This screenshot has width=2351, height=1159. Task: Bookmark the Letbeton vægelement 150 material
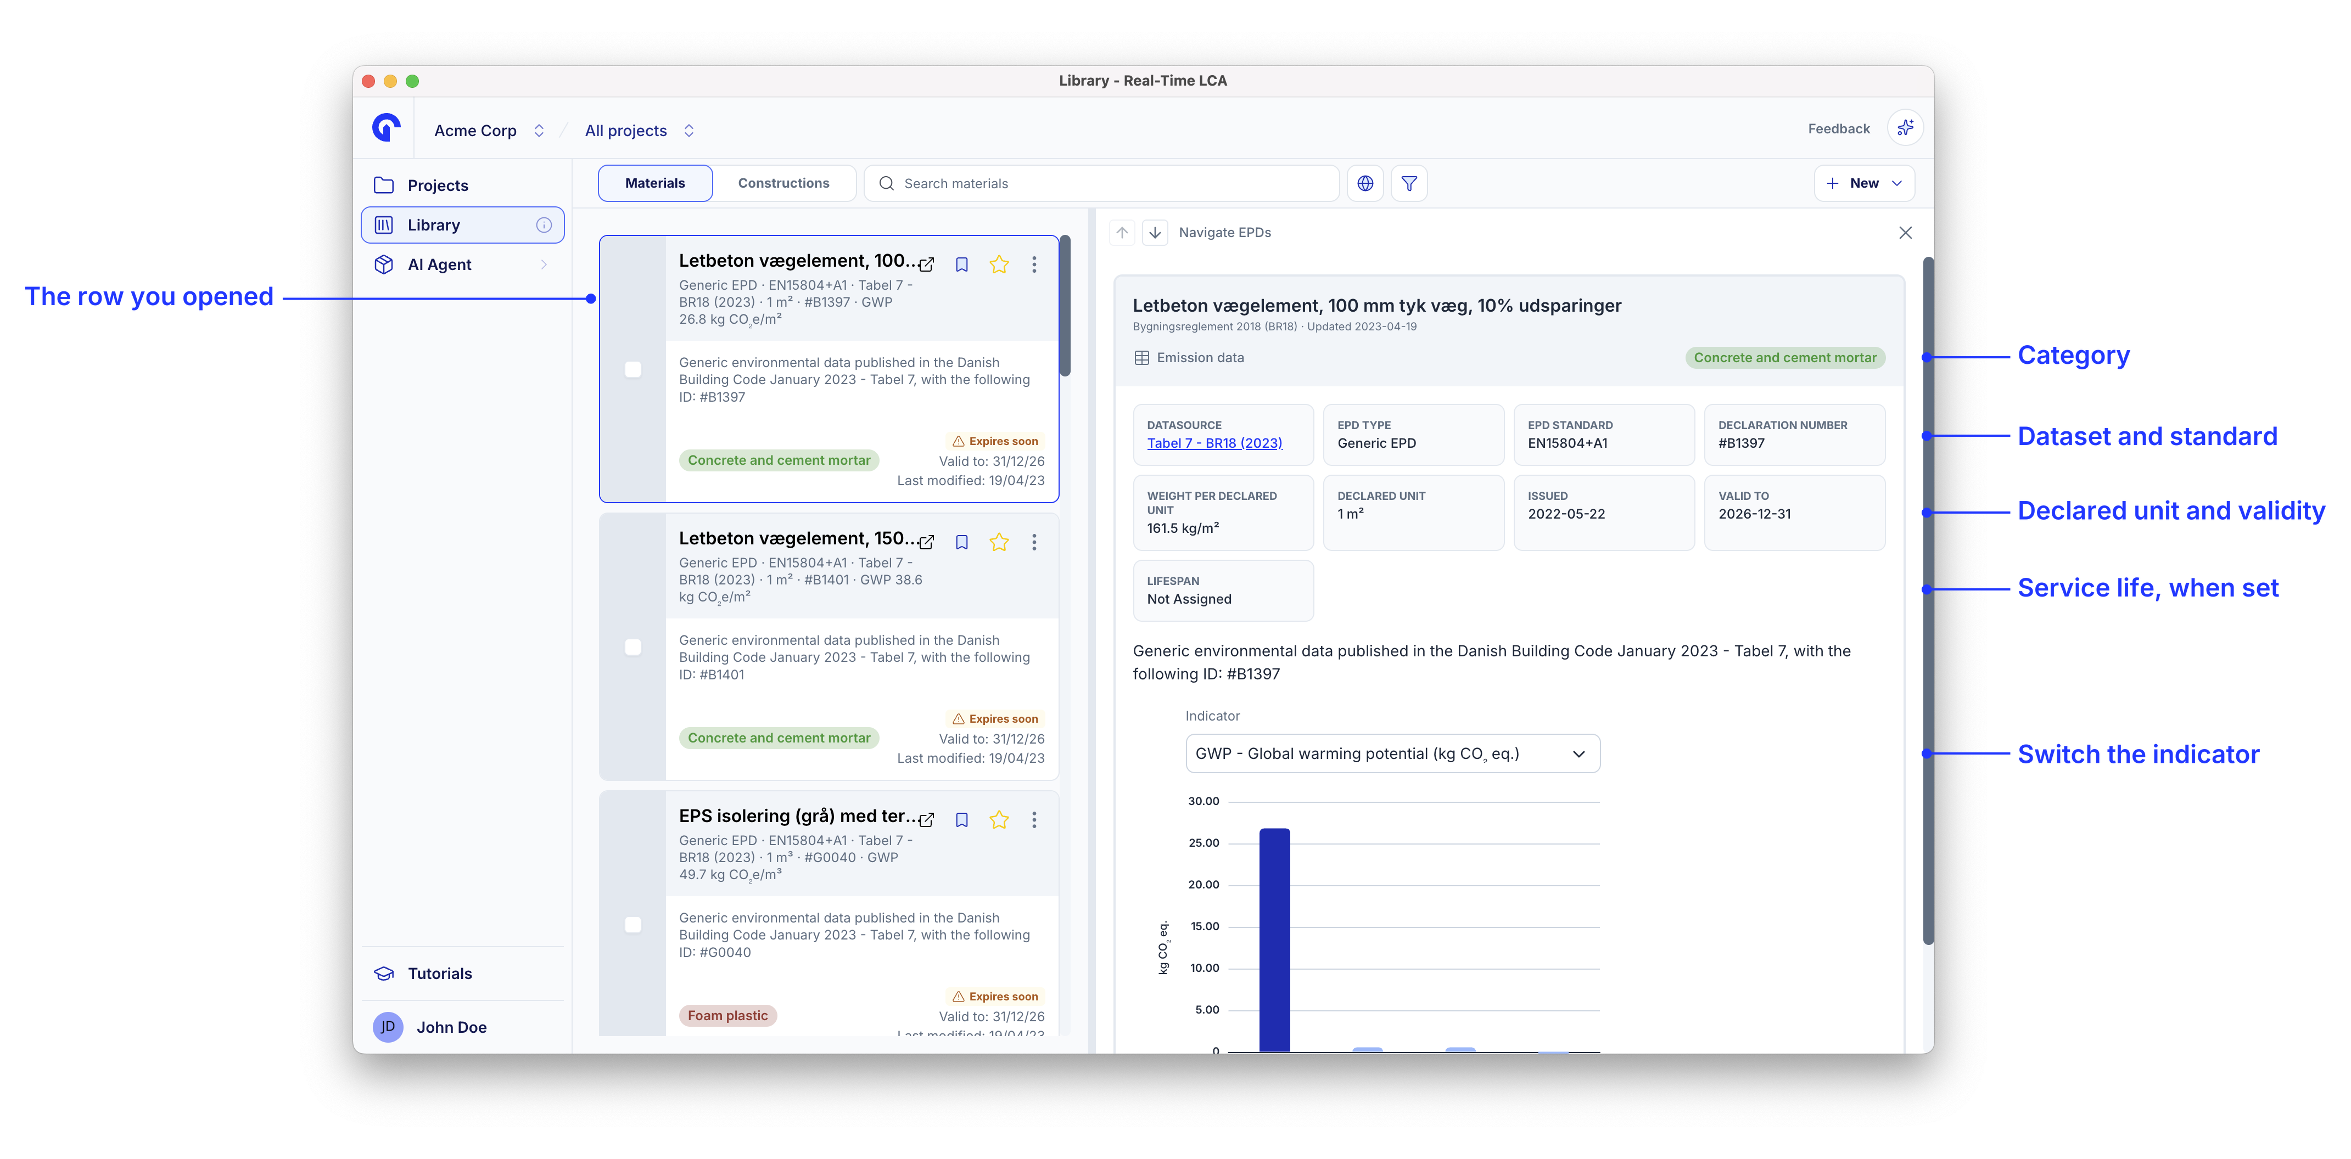click(961, 543)
